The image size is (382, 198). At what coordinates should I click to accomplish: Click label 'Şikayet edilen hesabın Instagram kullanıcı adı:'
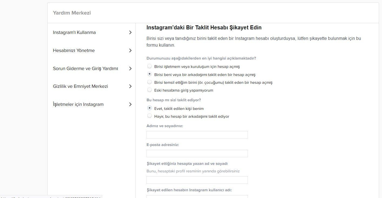point(189,190)
